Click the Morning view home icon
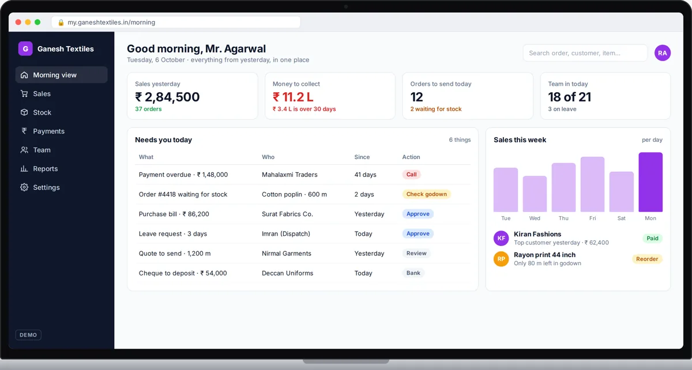Image resolution: width=692 pixels, height=370 pixels. 24,75
